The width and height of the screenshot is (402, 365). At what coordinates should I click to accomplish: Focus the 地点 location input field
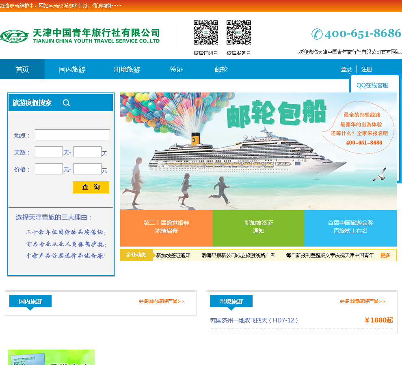pyautogui.click(x=72, y=135)
